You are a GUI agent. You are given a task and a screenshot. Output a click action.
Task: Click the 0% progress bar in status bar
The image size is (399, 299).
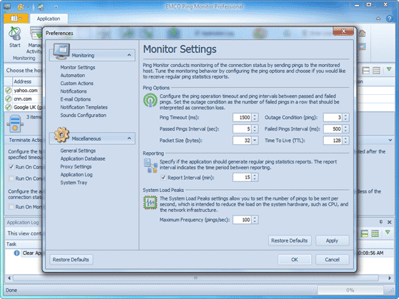coord(350,290)
